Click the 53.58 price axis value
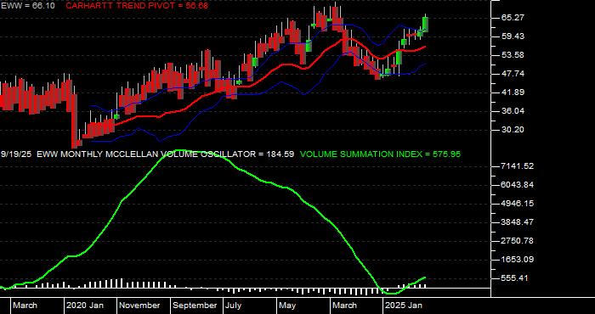The height and width of the screenshot is (314, 595). 513,55
